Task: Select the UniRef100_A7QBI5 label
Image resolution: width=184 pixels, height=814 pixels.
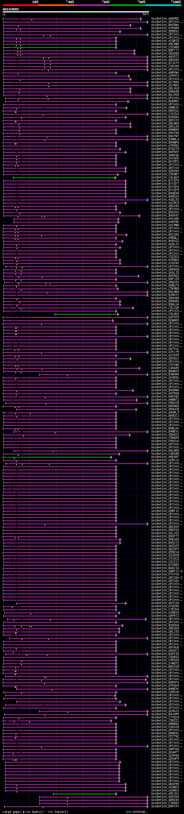Action: [165, 41]
